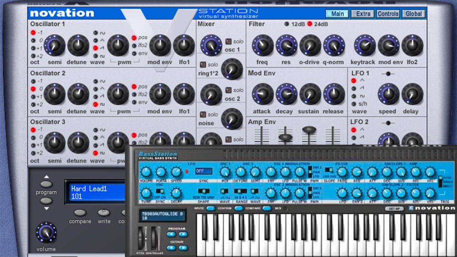Select the 24dB filter slope
The height and width of the screenshot is (257, 457).
310,24
